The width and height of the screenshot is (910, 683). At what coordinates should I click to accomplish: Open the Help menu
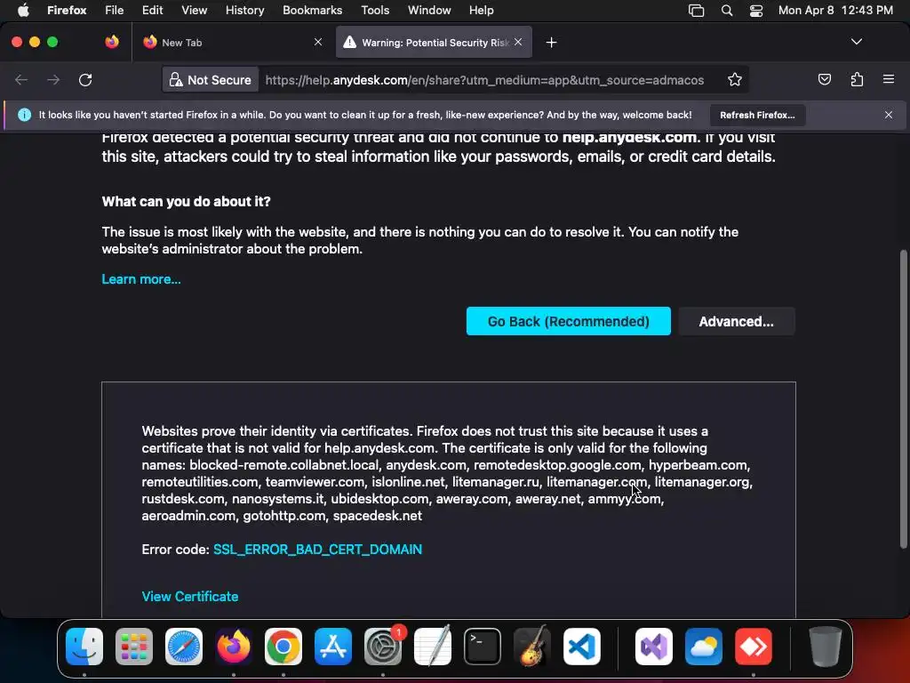(x=481, y=10)
